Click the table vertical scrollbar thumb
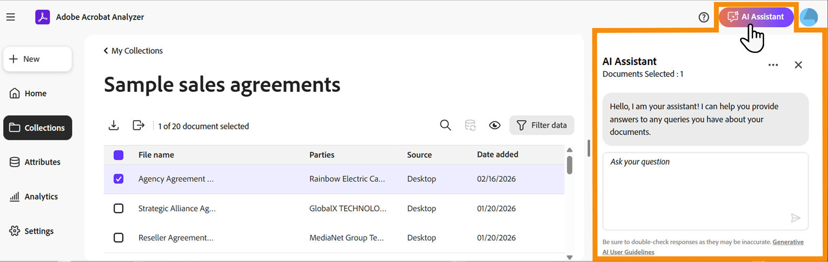828x262 pixels. coord(570,165)
